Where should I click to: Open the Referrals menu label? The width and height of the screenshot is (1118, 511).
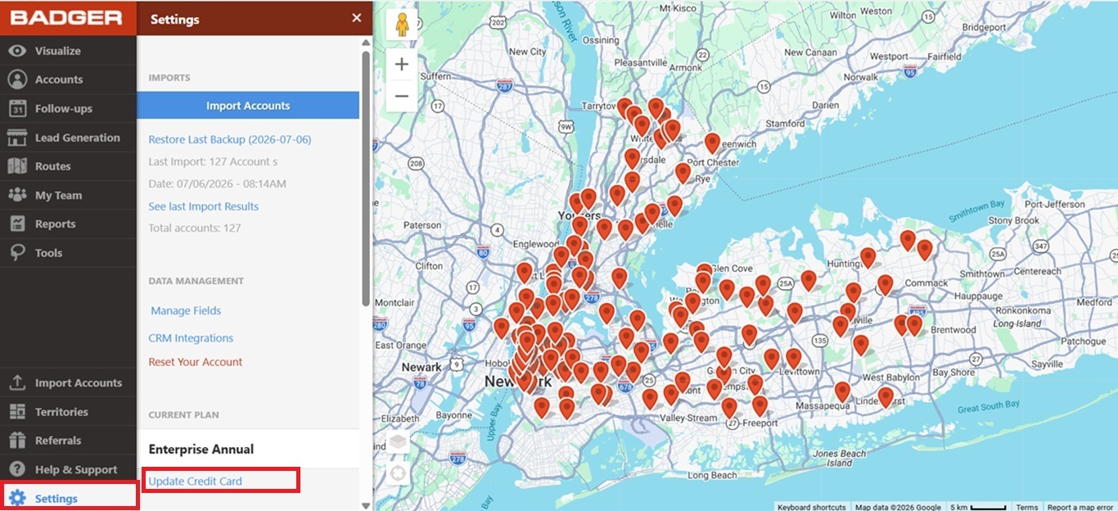click(58, 441)
